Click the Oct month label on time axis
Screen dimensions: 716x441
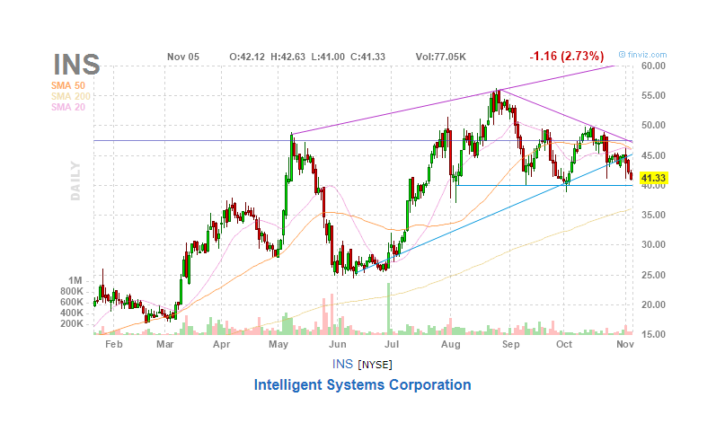click(x=564, y=344)
